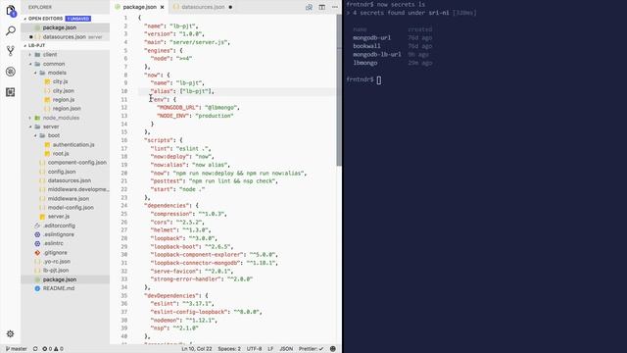Change end of line via LF
This screenshot has width=627, height=353.
[x=270, y=349]
